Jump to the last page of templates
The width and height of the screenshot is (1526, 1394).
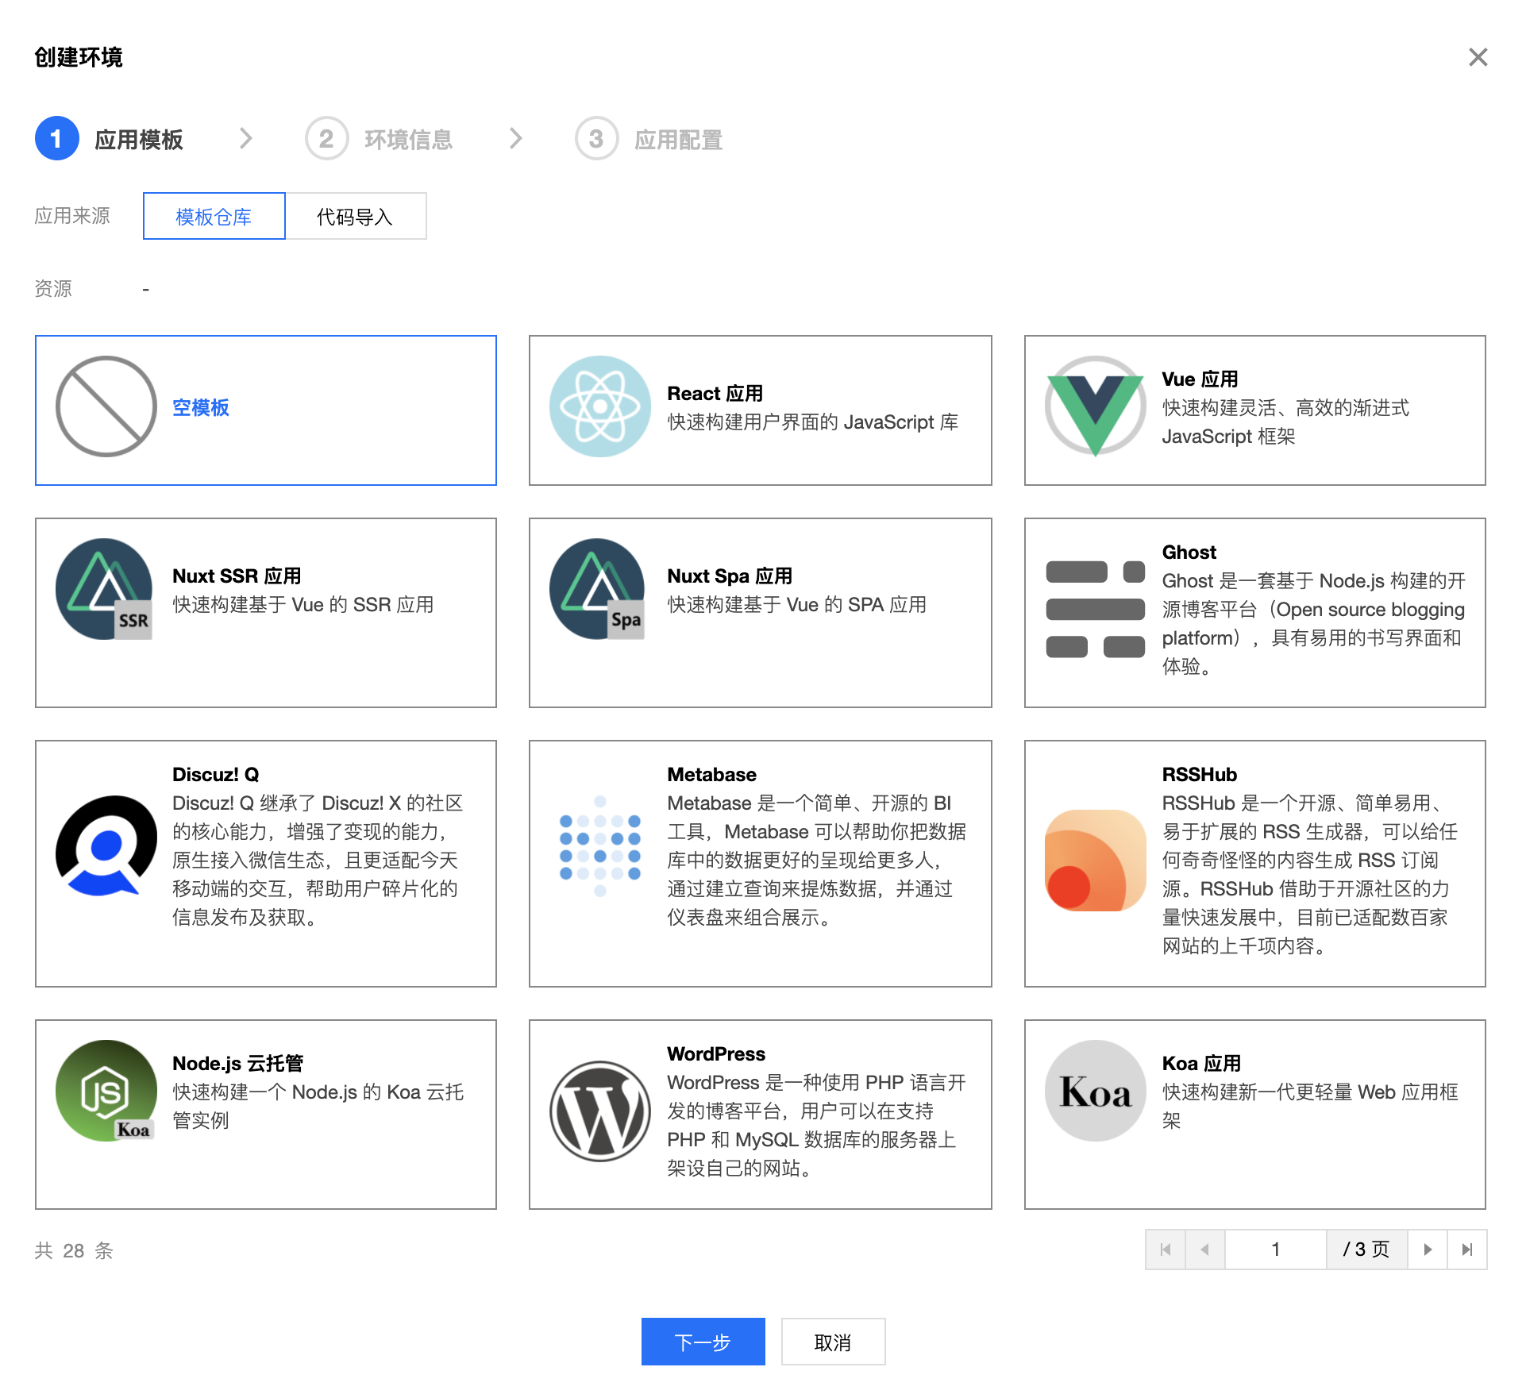[x=1466, y=1250]
